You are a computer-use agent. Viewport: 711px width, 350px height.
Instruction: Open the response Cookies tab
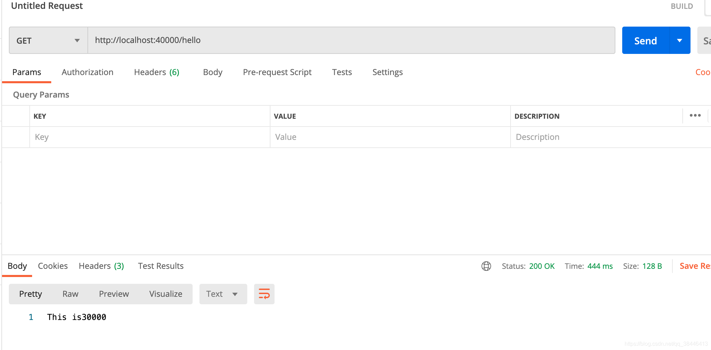coord(53,266)
